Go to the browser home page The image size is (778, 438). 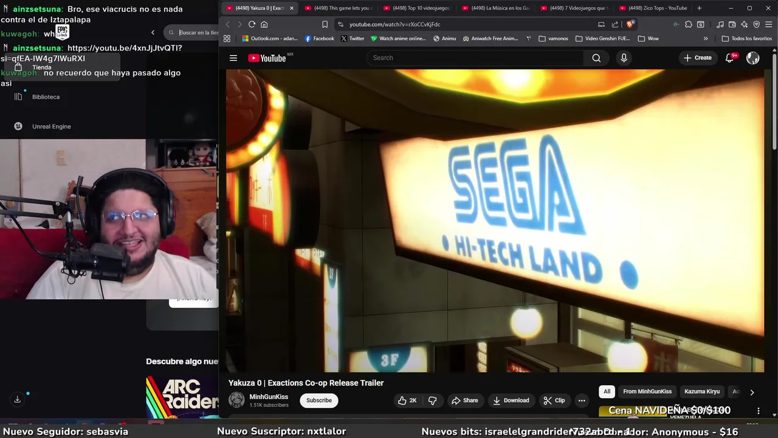tap(264, 24)
